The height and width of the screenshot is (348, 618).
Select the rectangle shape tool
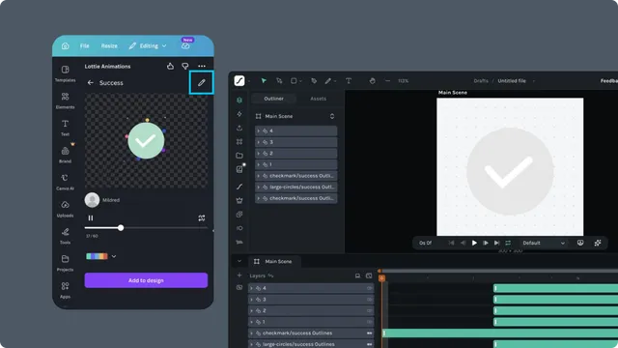[x=294, y=80]
